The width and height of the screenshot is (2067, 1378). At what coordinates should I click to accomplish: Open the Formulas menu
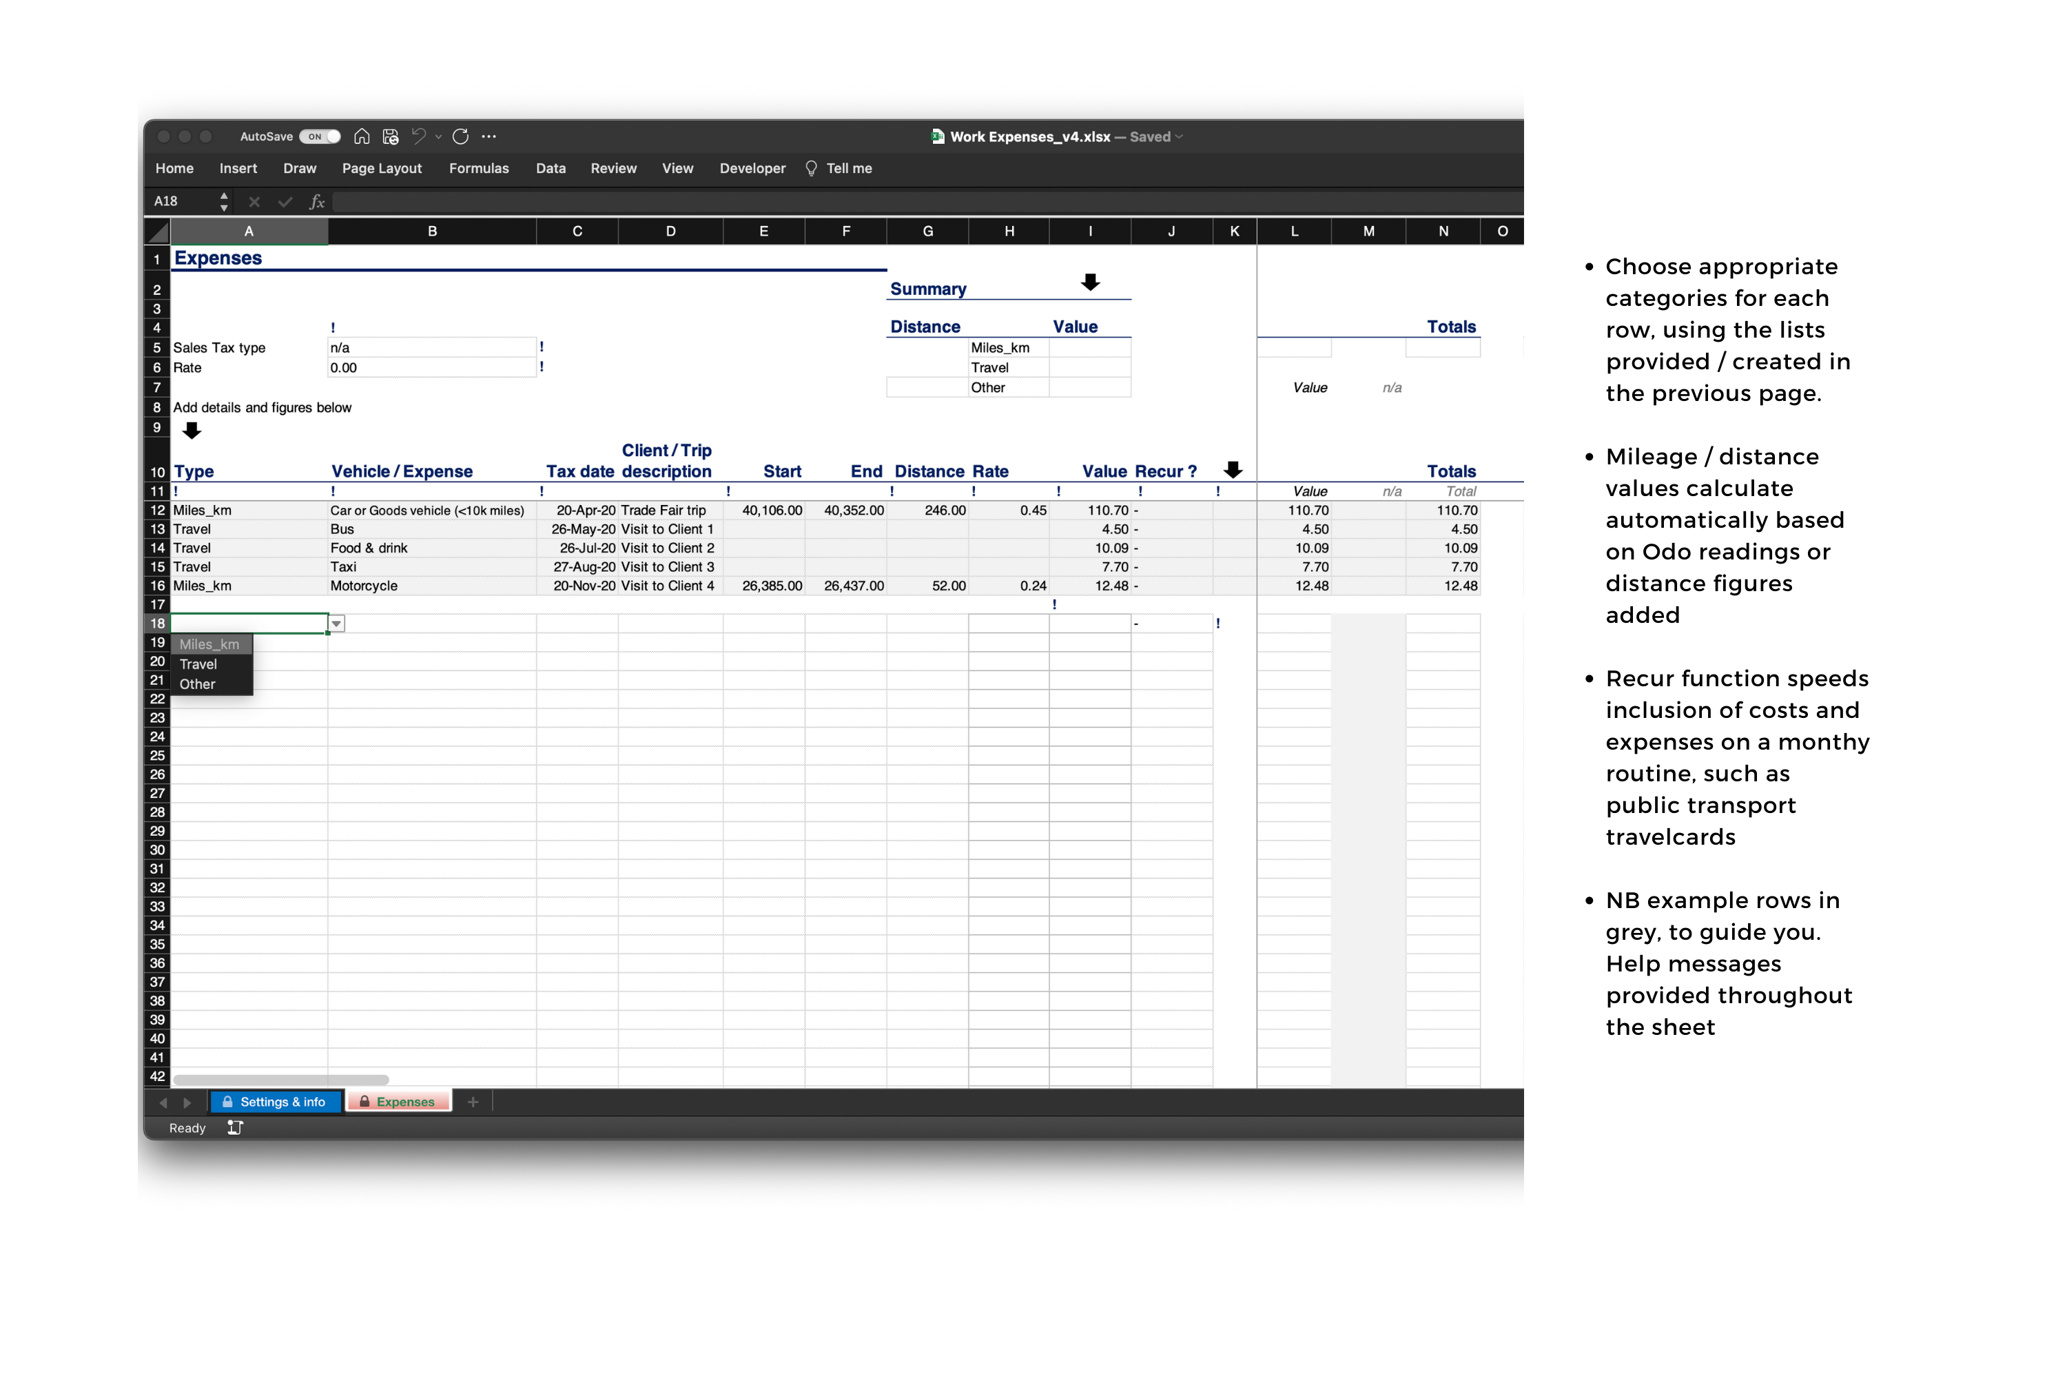[479, 168]
